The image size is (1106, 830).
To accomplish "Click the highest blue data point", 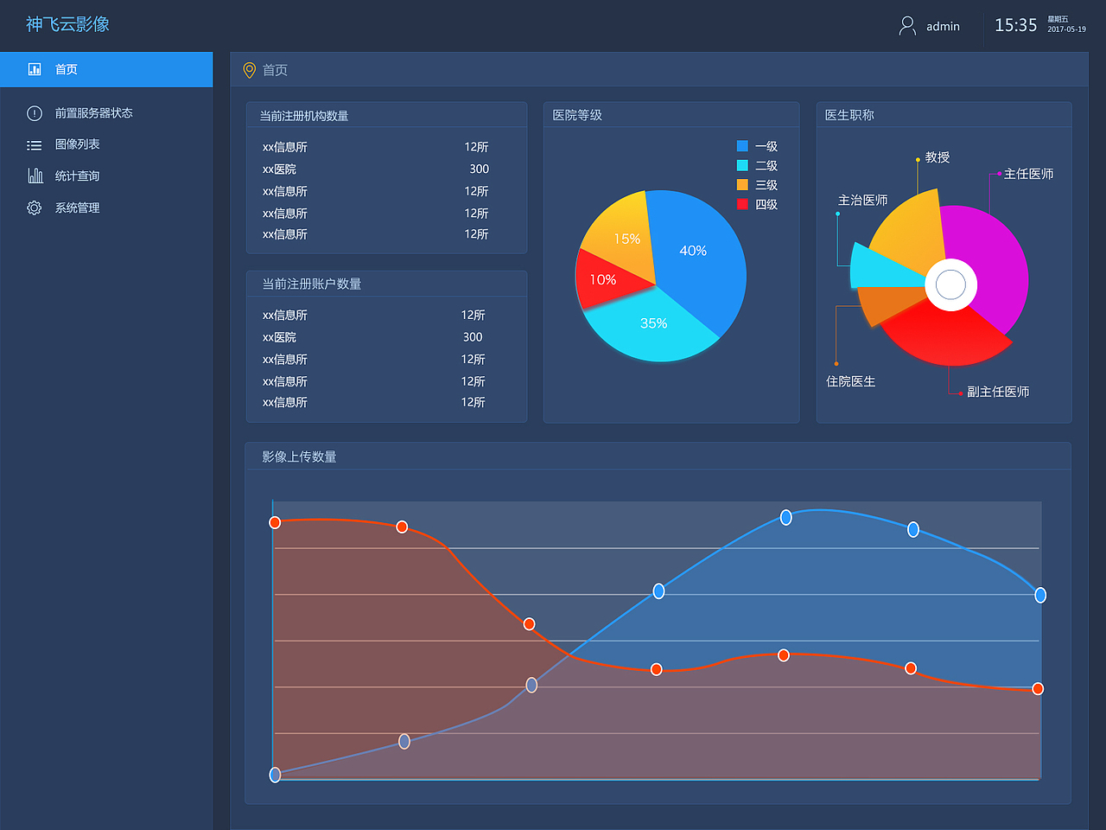I will pyautogui.click(x=786, y=517).
